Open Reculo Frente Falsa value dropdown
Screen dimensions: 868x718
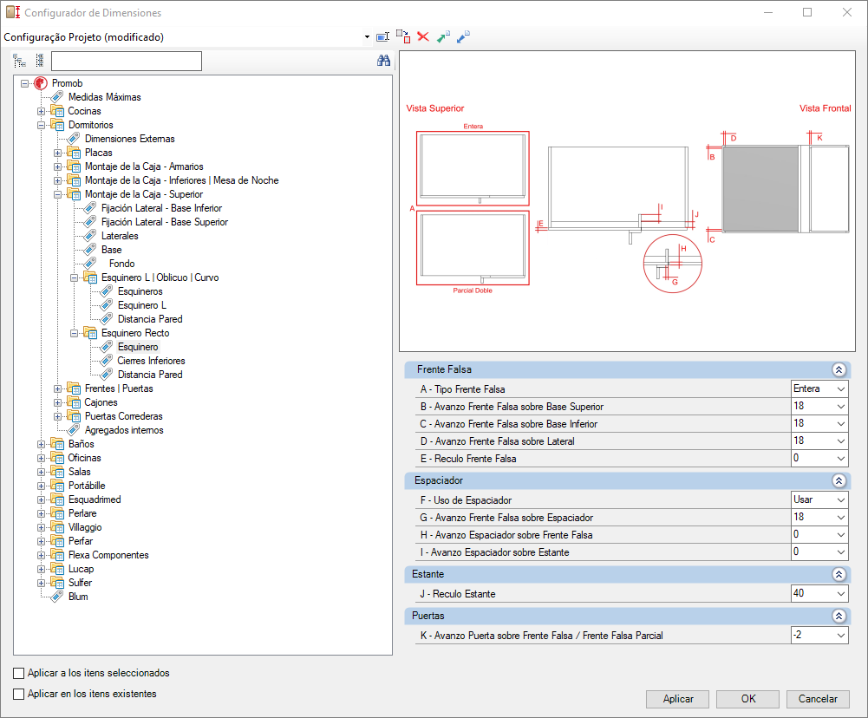[x=841, y=459]
